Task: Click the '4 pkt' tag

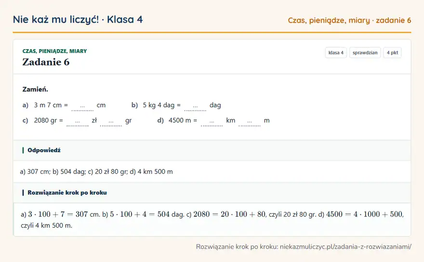Action: pyautogui.click(x=392, y=52)
